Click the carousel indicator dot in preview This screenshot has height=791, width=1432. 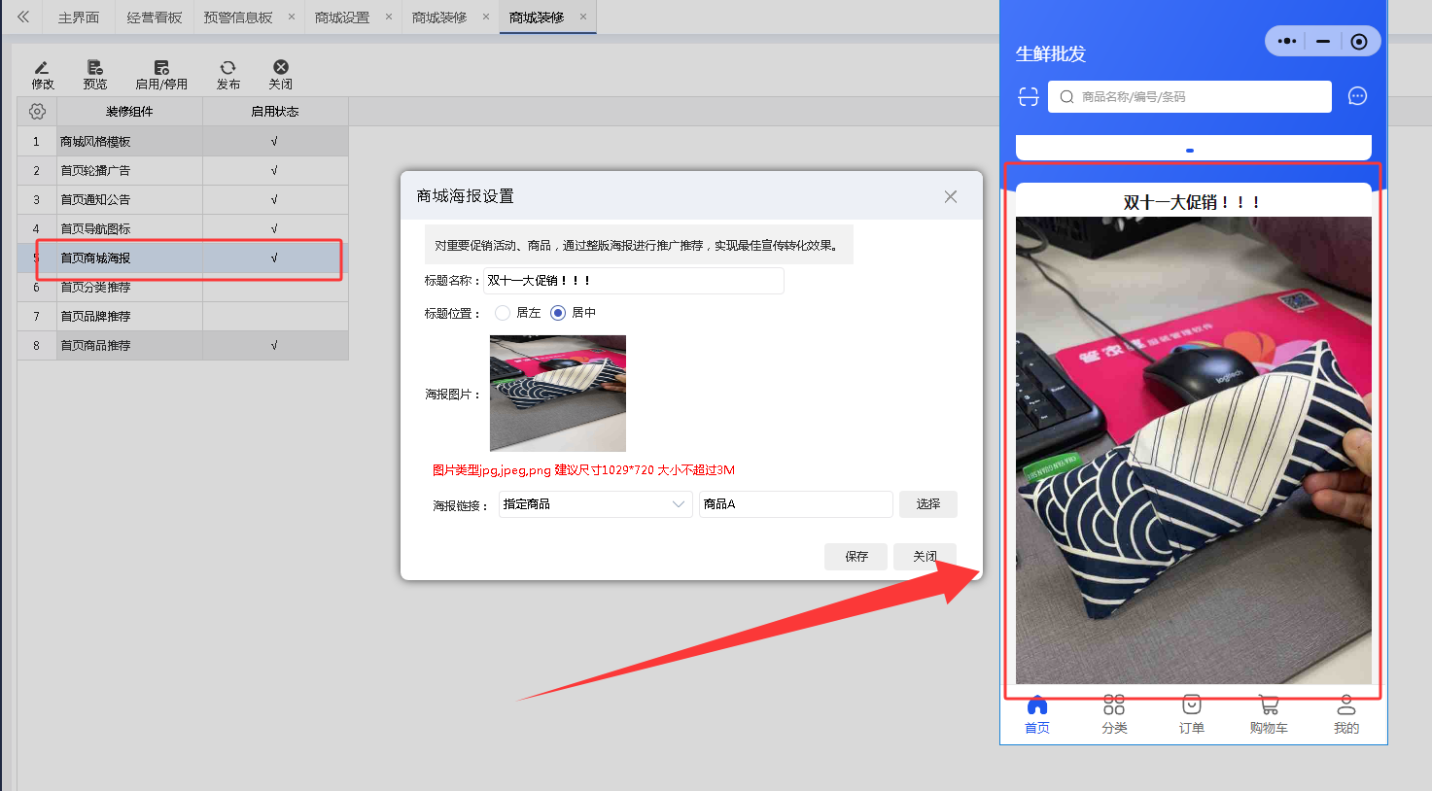coord(1190,151)
